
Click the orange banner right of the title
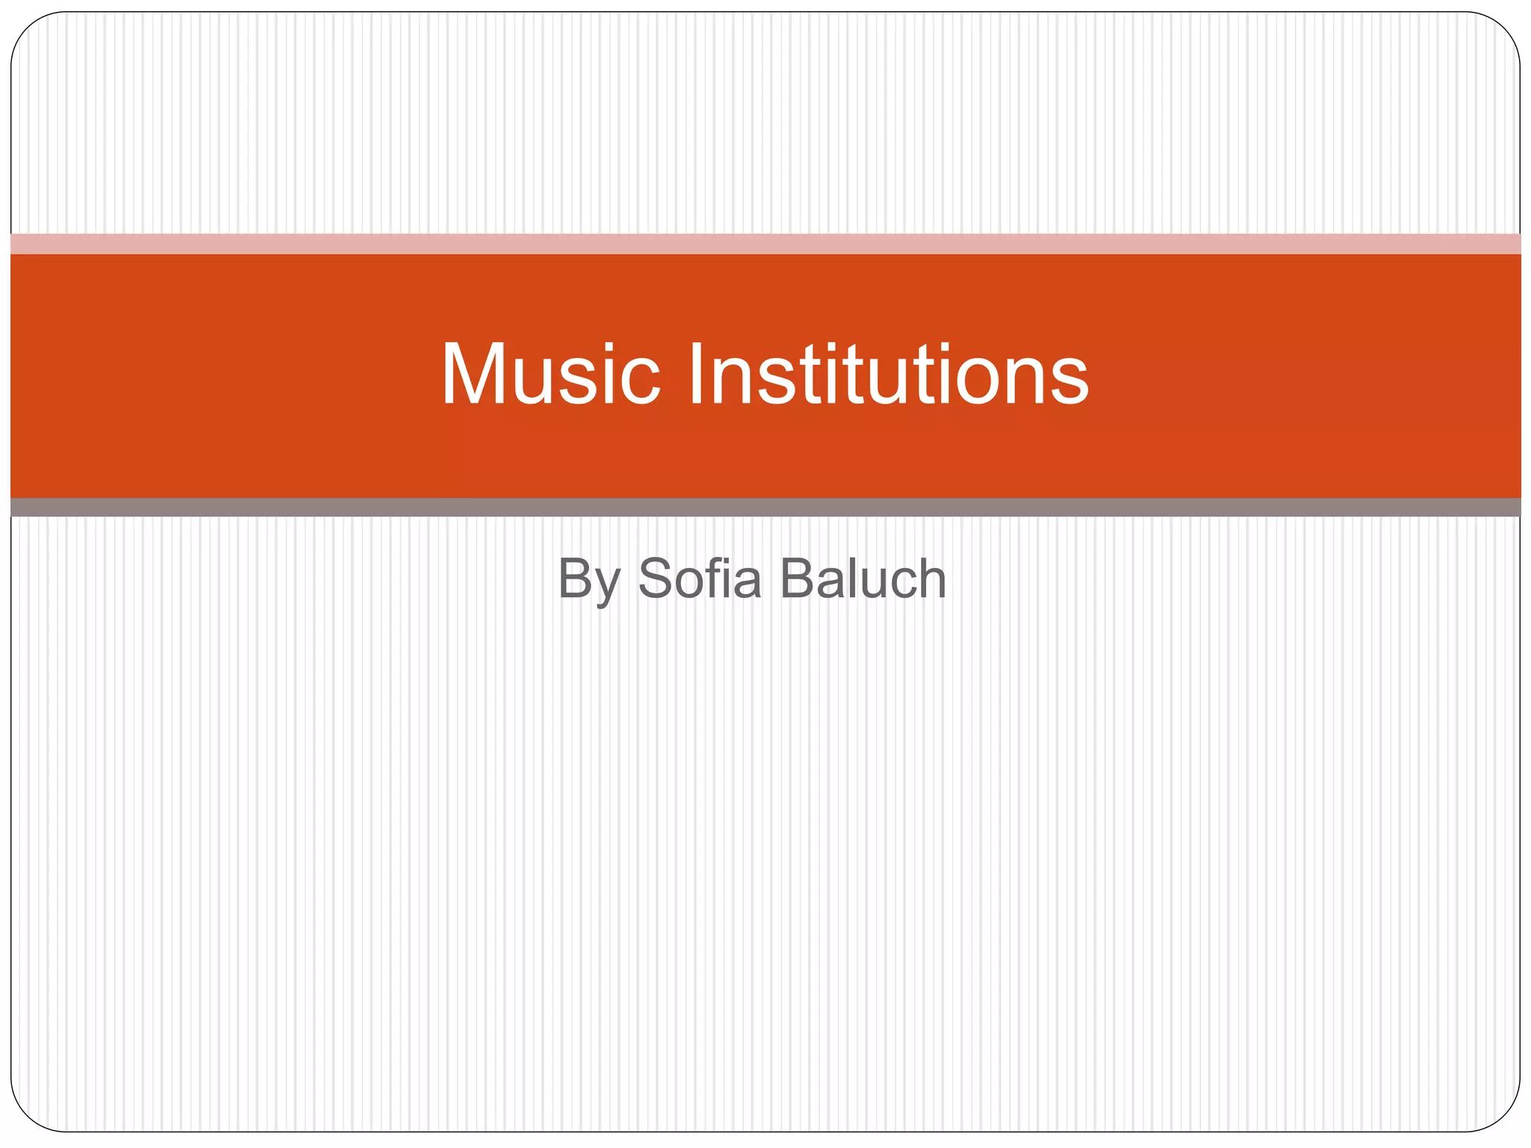tap(1308, 374)
